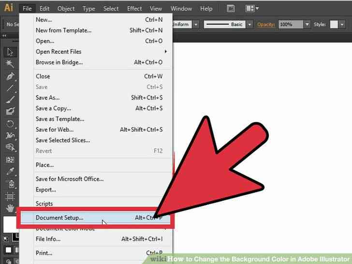This screenshot has width=352, height=264.
Task: Open the Scripts submenu
Action: (96, 204)
